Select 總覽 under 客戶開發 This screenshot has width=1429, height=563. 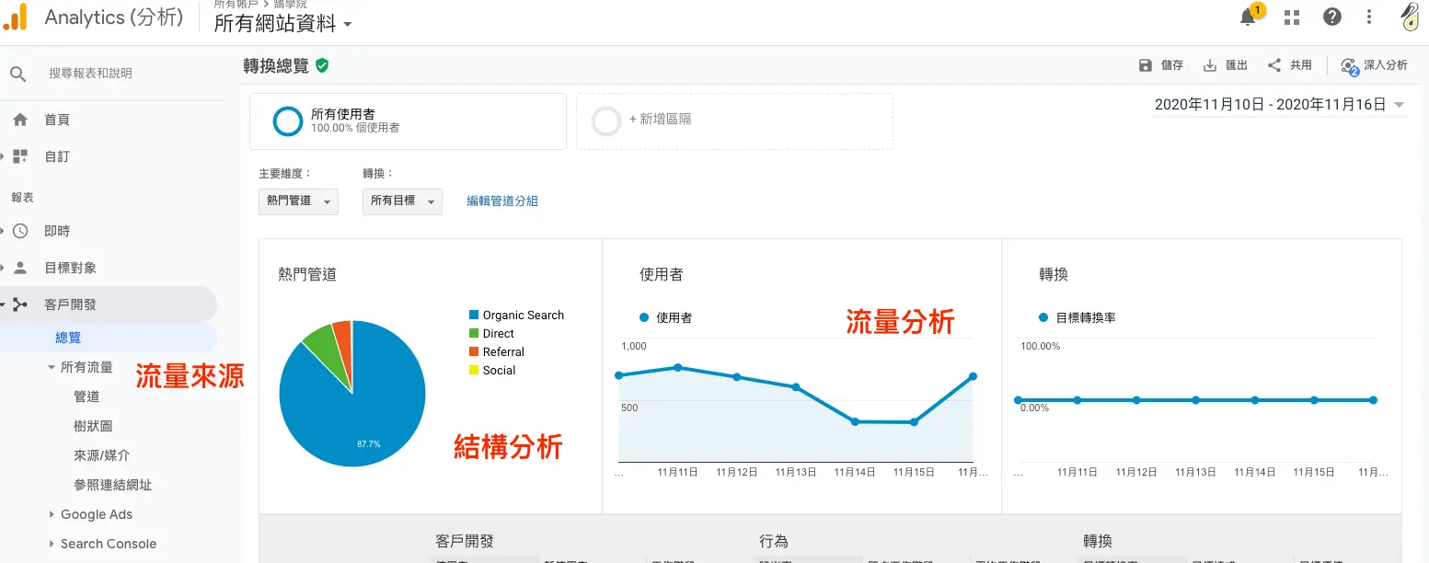coord(68,338)
